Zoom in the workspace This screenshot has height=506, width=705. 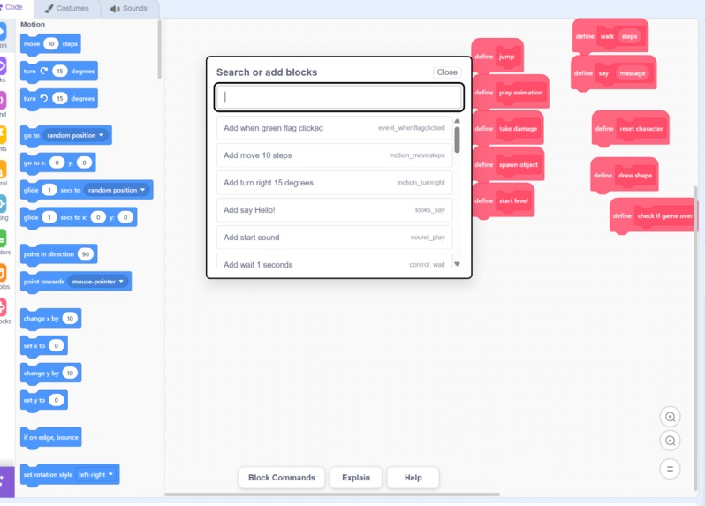(670, 417)
